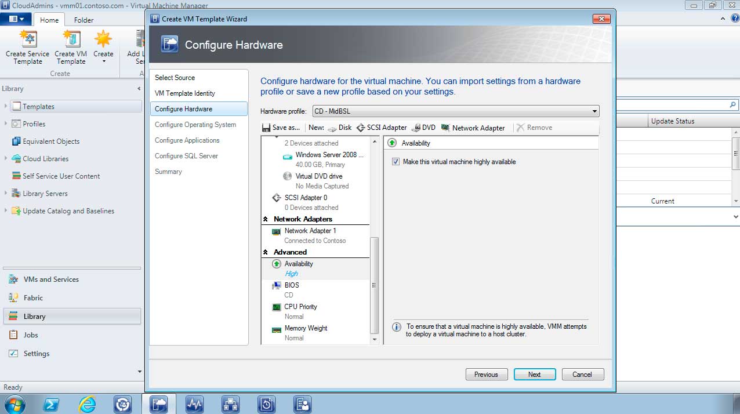The width and height of the screenshot is (740, 414).
Task: Open the Settings workspace
Action: coord(72,354)
